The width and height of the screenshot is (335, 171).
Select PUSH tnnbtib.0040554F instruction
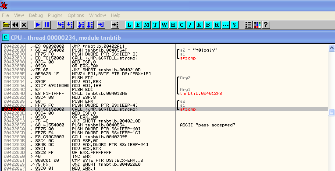click(100, 50)
